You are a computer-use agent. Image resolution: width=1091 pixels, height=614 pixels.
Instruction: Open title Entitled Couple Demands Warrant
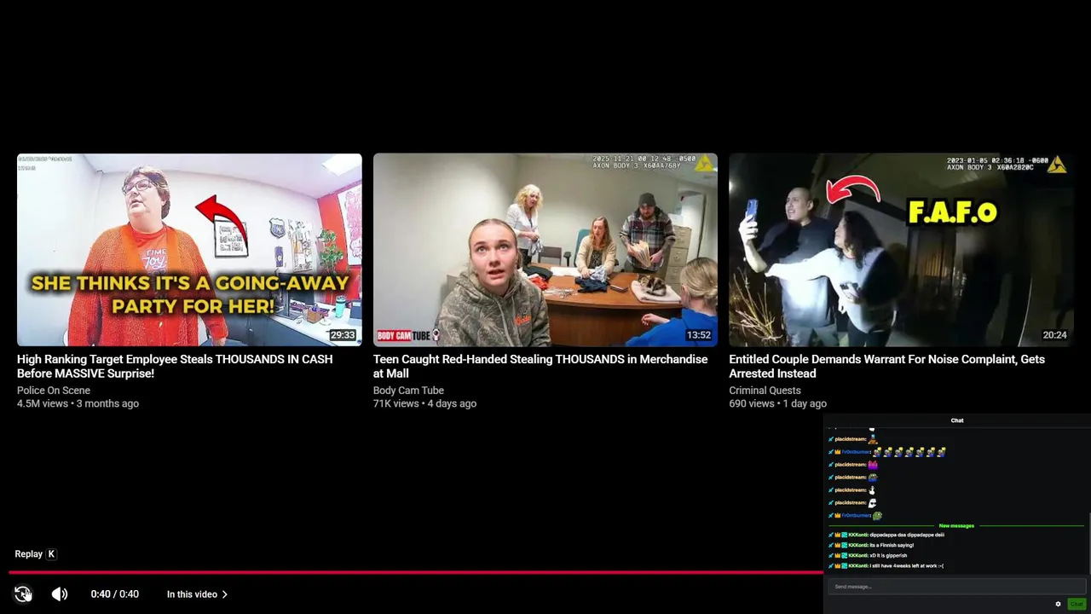point(886,367)
